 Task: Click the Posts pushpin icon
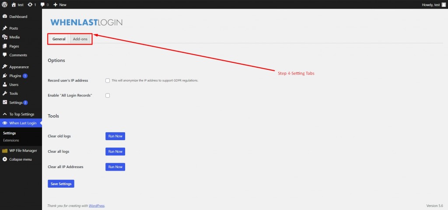click(x=4, y=28)
